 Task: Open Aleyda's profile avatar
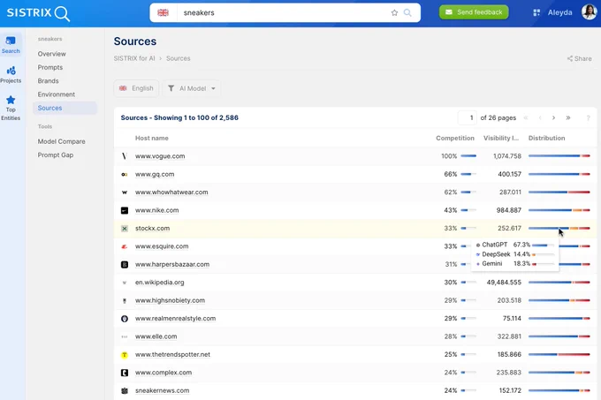590,12
